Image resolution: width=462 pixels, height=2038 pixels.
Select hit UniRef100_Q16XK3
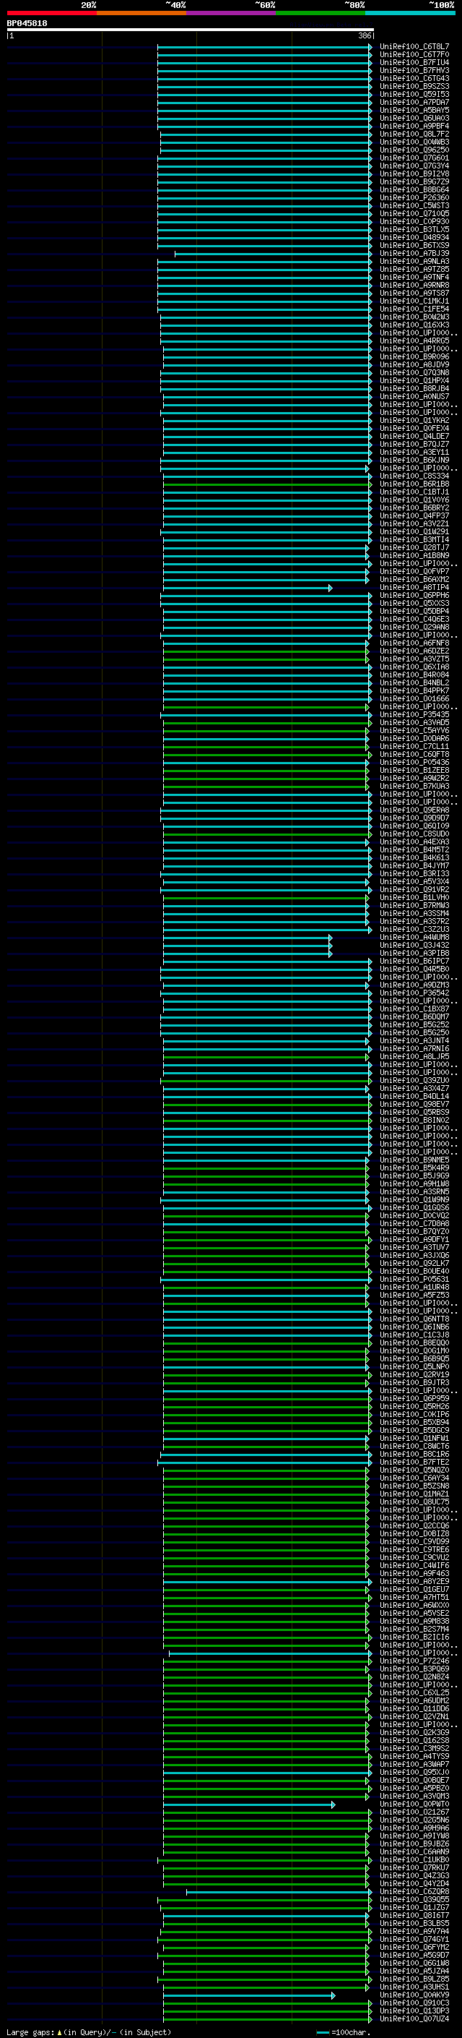click(414, 325)
